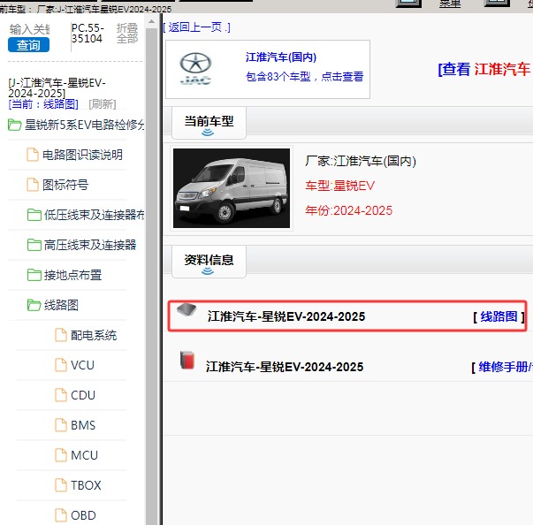Open the MCU wiring diagram
533x525 pixels.
point(84,455)
